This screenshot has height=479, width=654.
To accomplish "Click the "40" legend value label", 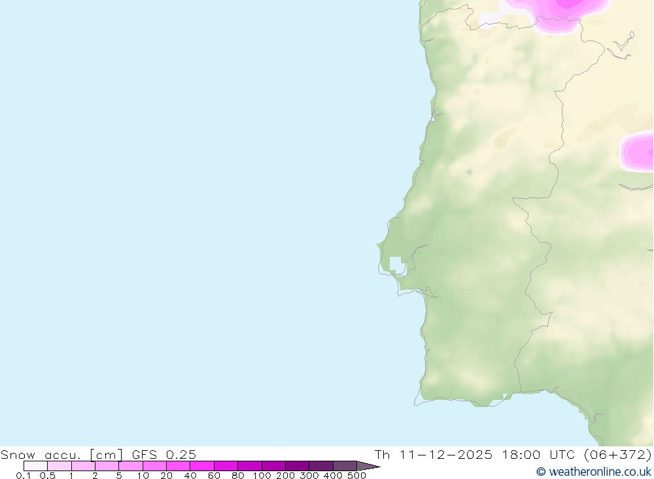I will click(x=190, y=475).
